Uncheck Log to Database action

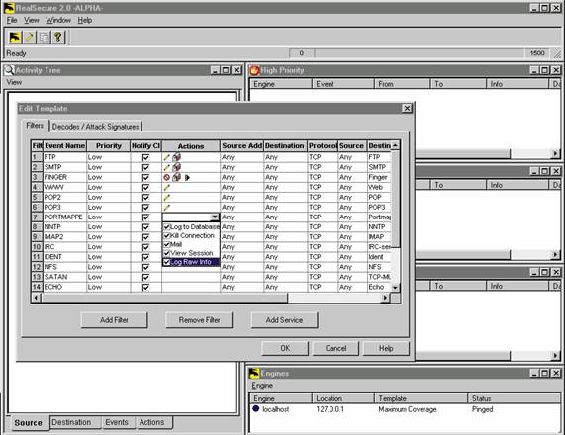tap(167, 227)
